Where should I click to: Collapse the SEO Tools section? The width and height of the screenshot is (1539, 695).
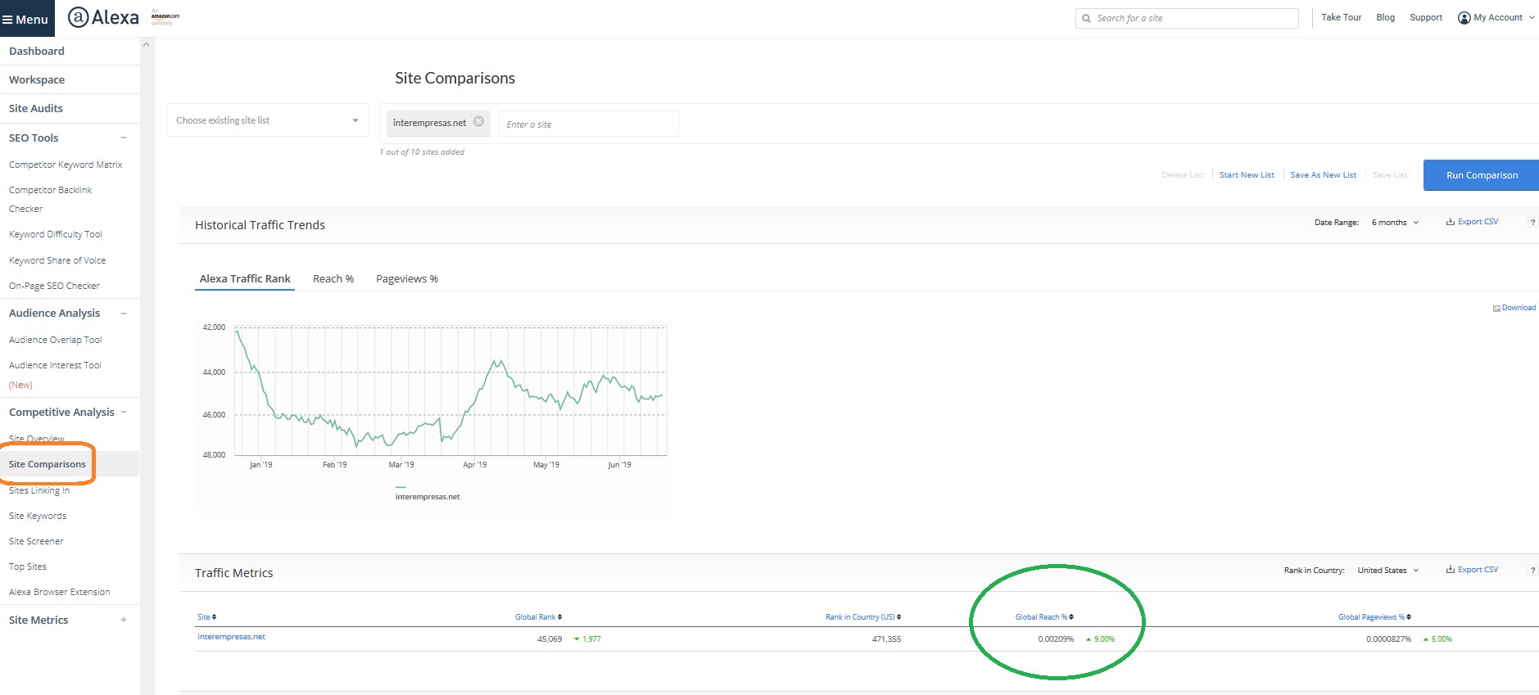tap(124, 138)
